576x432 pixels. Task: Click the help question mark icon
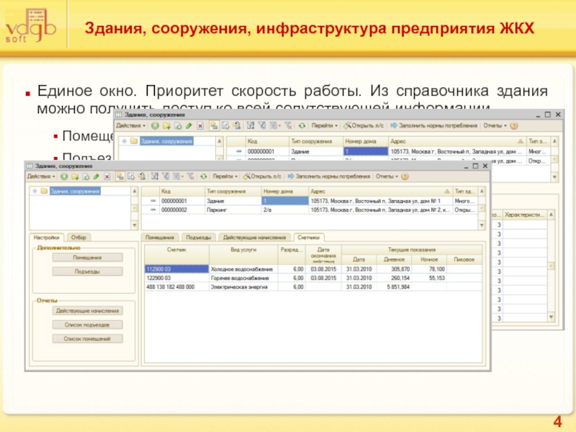(403, 176)
